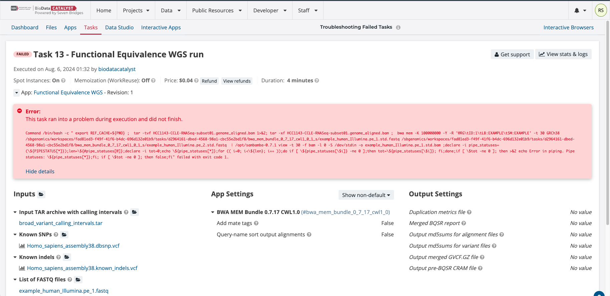Image resolution: width=610 pixels, height=296 pixels.
Task: Open the Staff dropdown menu
Action: coord(308,10)
